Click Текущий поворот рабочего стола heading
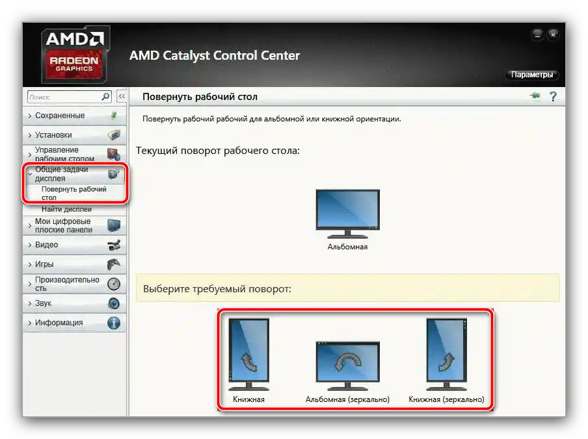Screen dimensions: 588x439 tap(218, 151)
